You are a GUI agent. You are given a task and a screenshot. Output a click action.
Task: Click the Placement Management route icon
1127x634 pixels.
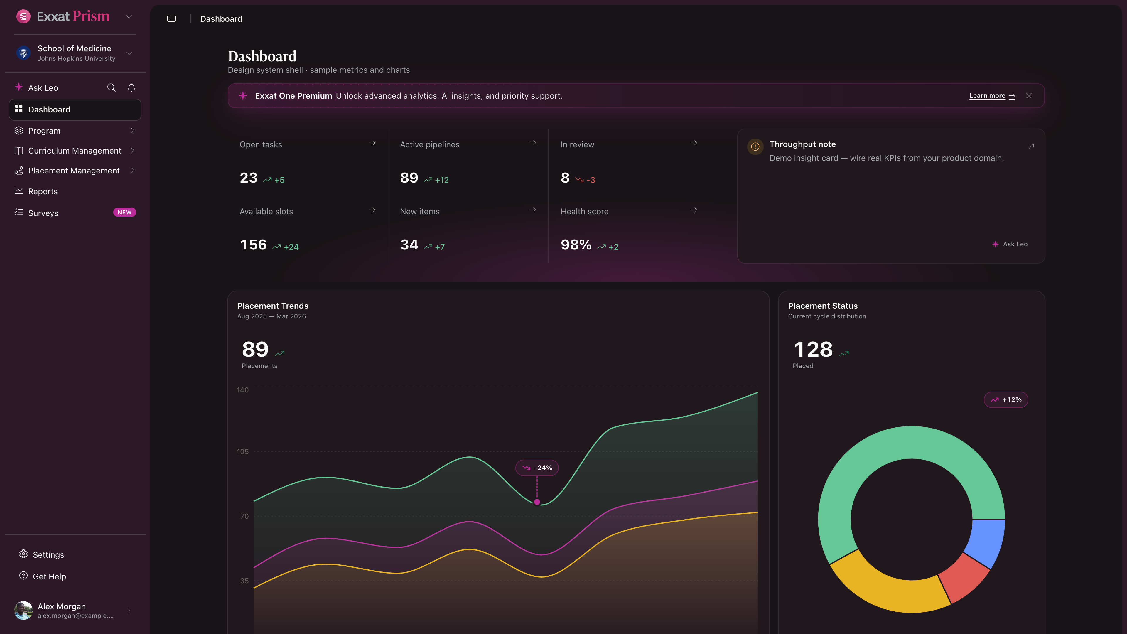18,171
